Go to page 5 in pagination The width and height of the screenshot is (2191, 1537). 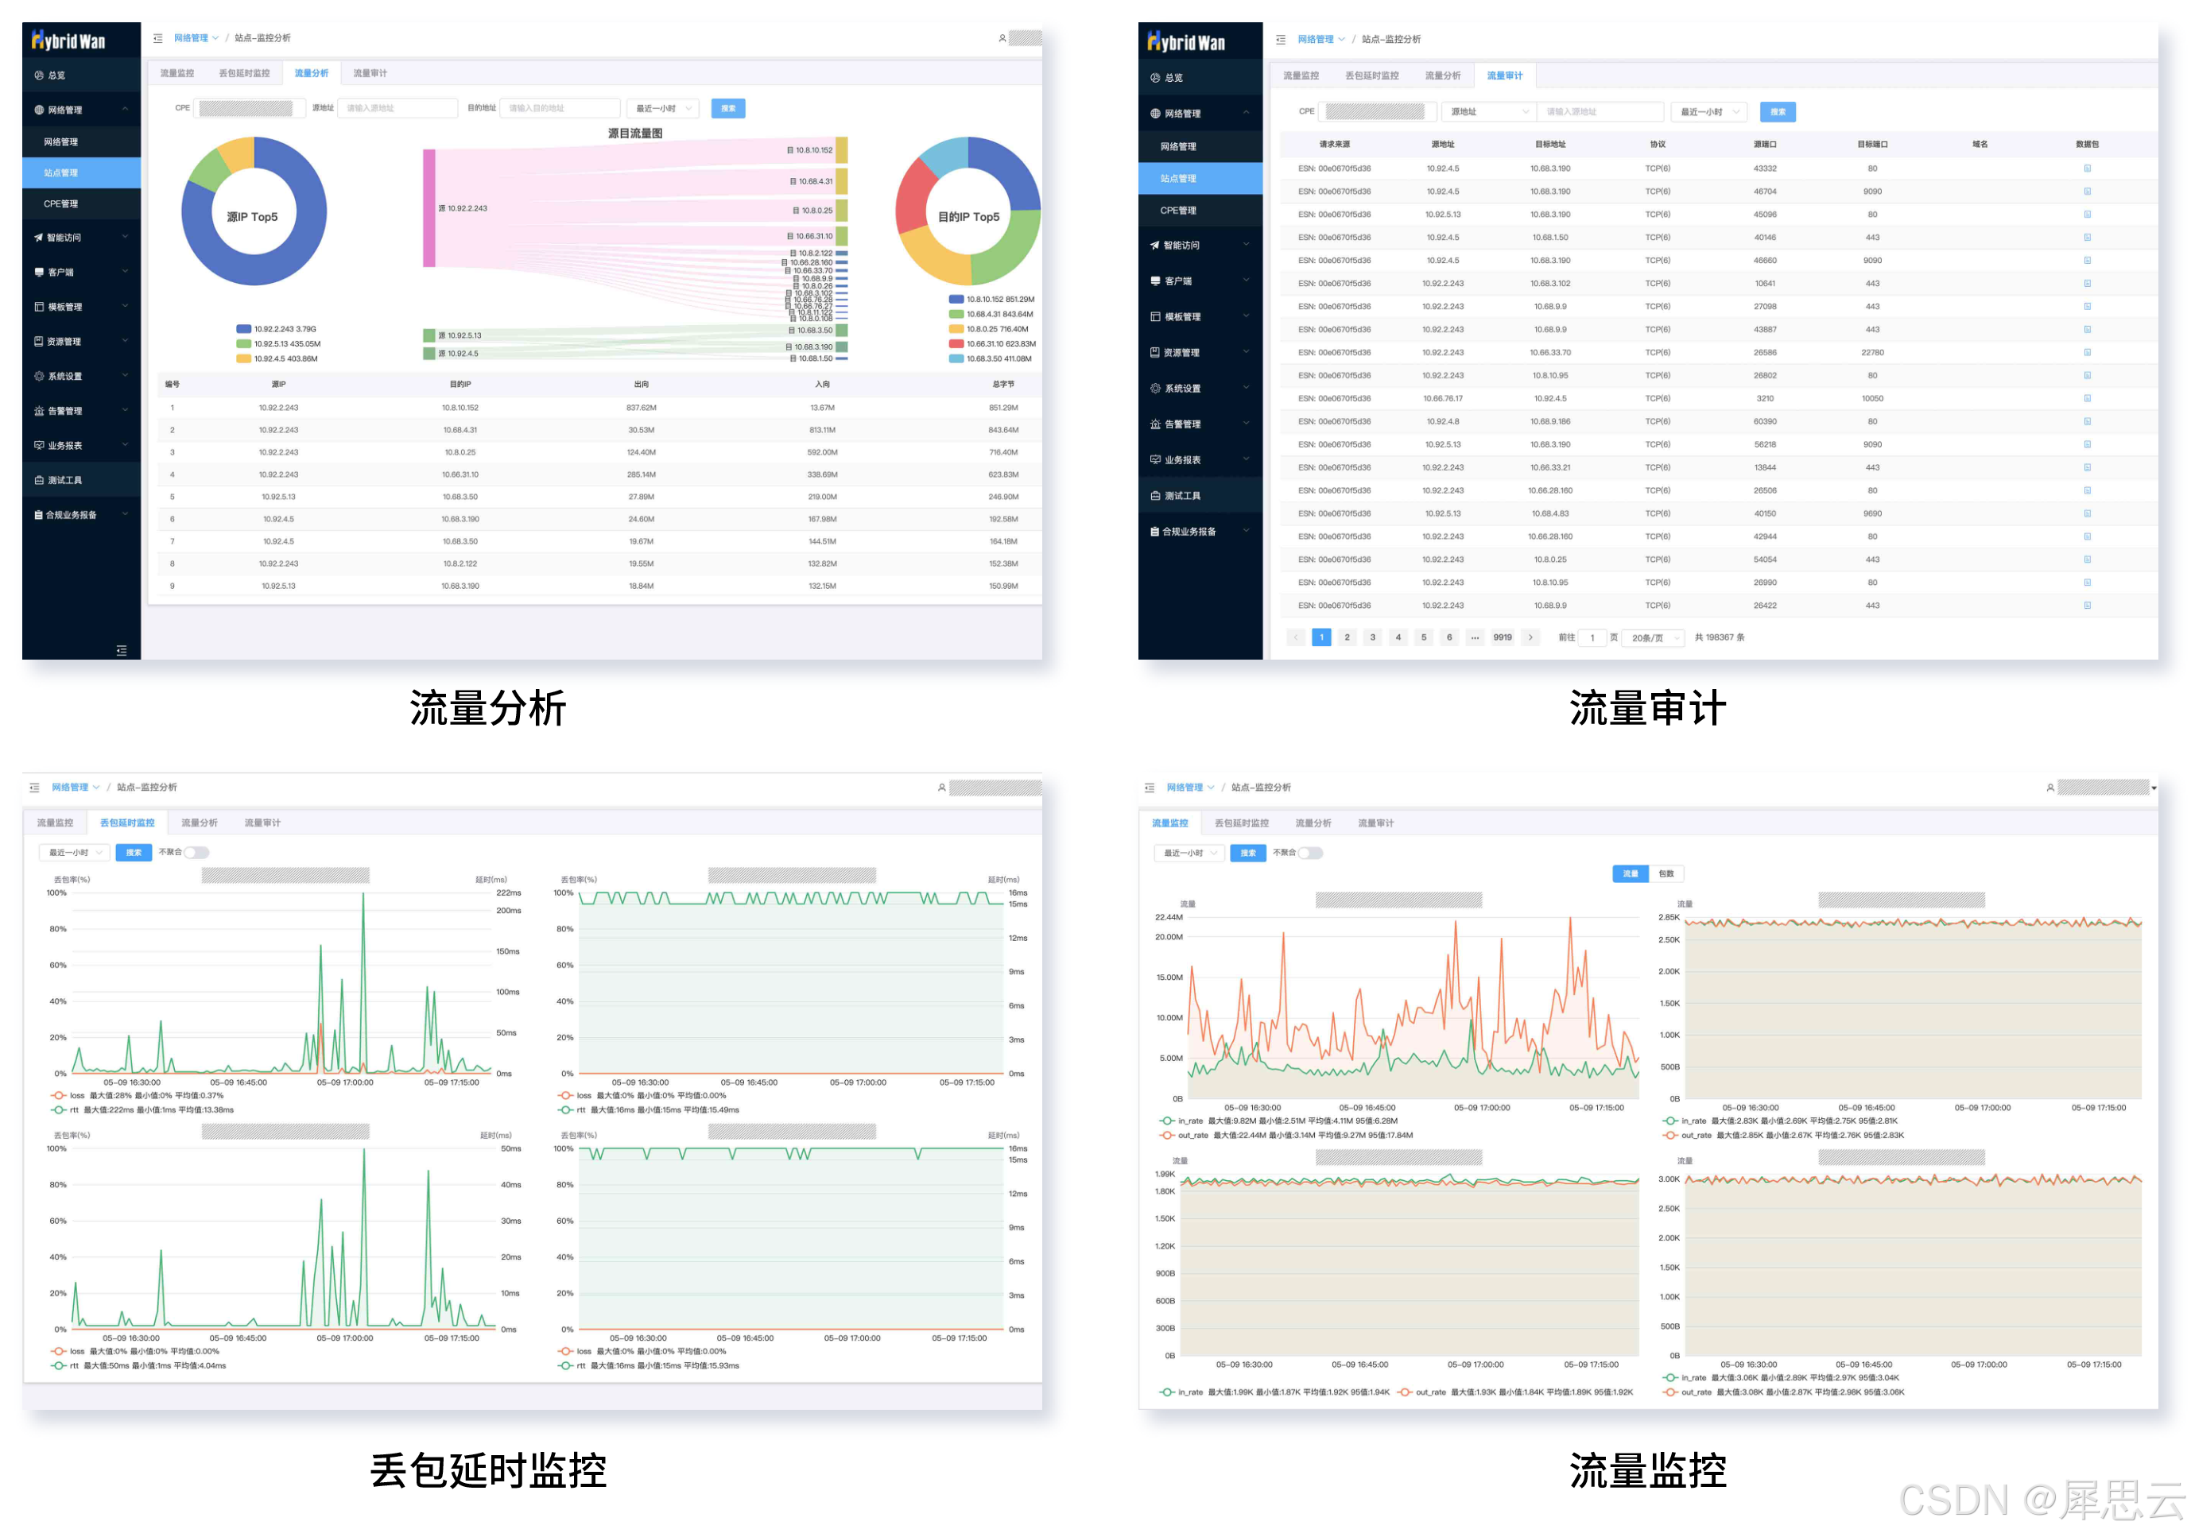pyautogui.click(x=1423, y=637)
